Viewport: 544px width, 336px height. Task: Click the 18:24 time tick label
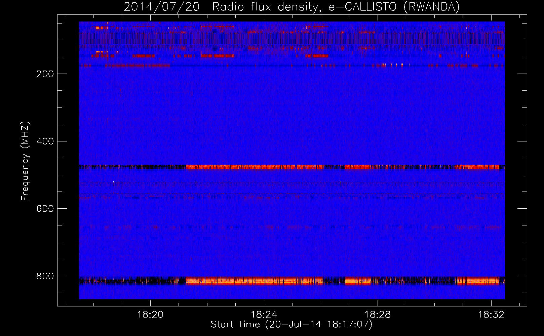pos(264,315)
